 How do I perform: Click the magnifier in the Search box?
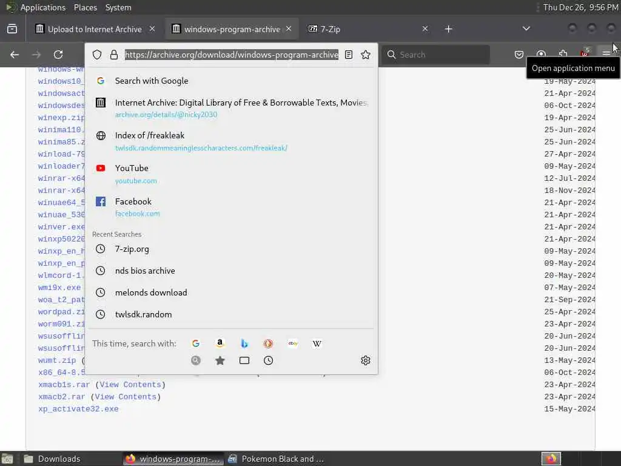coord(391,55)
